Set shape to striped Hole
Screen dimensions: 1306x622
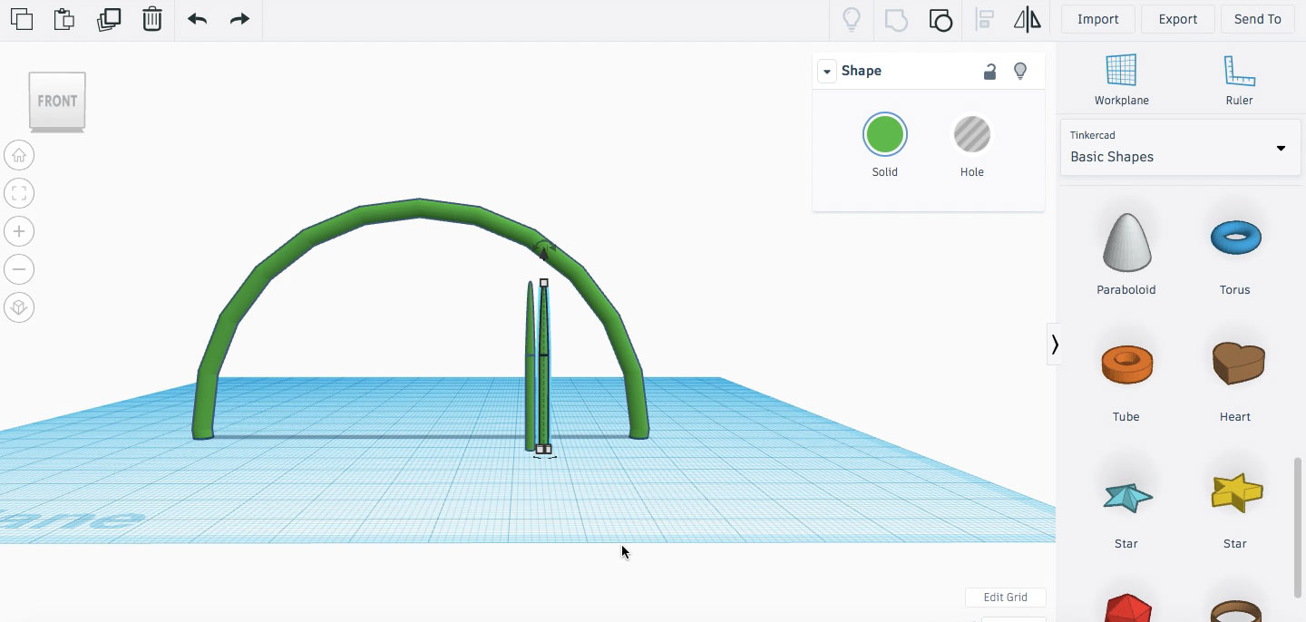coord(971,135)
